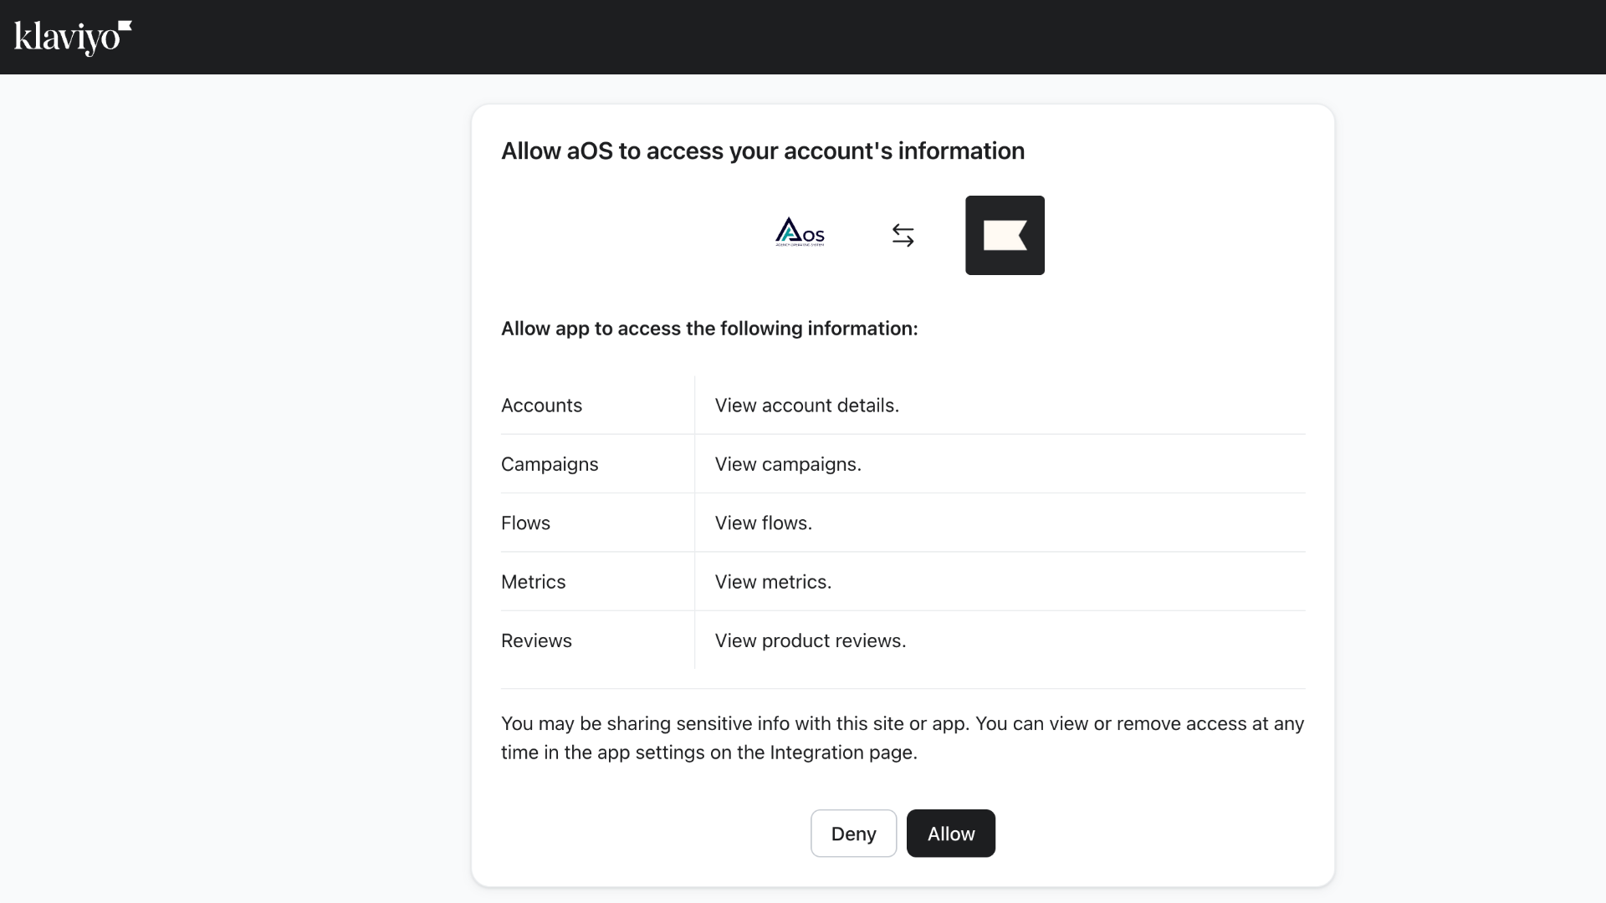The height and width of the screenshot is (903, 1606).
Task: Click 'View account details.' description
Action: [806, 406]
